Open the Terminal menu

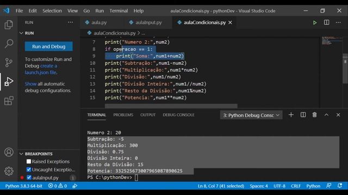(x=119, y=11)
